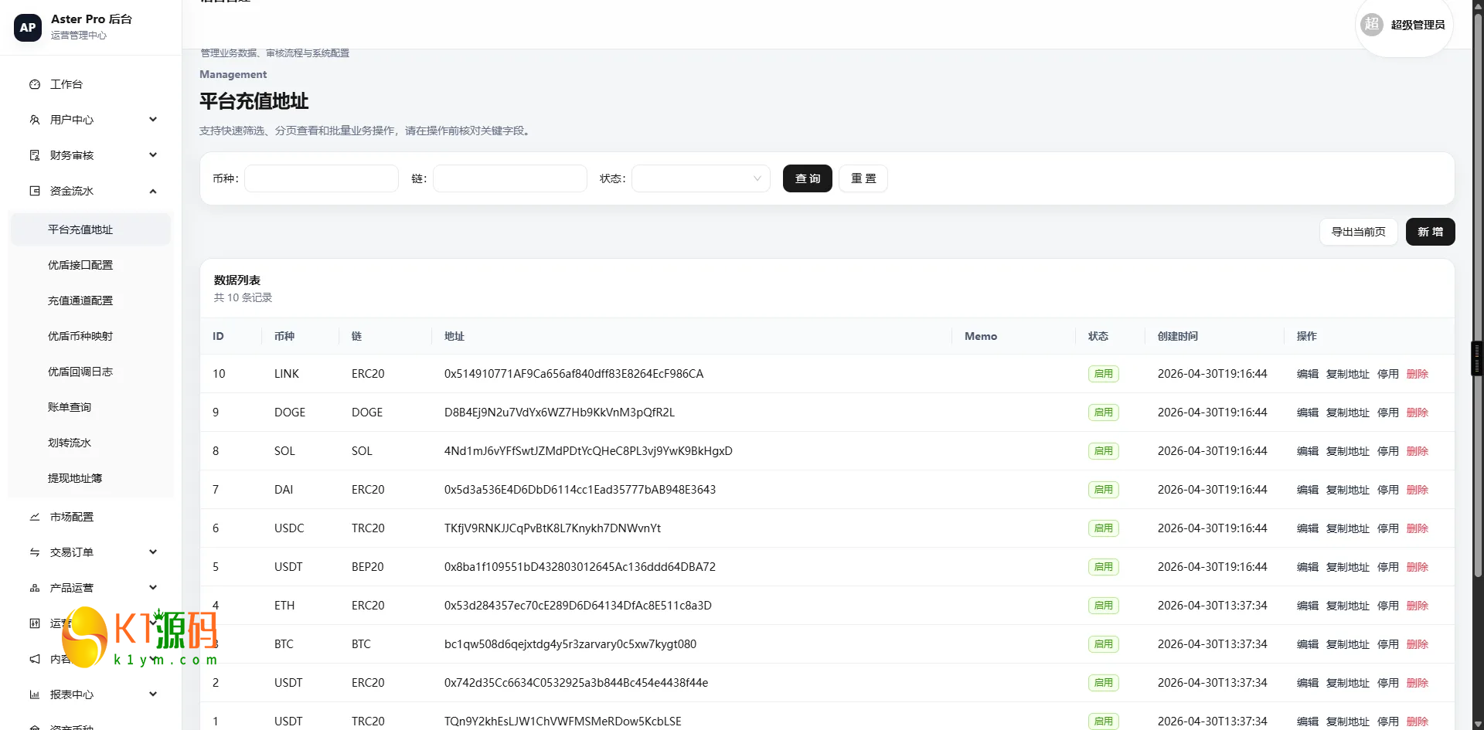Click 编辑 on USDT ERC20 row ID 2

(1308, 683)
